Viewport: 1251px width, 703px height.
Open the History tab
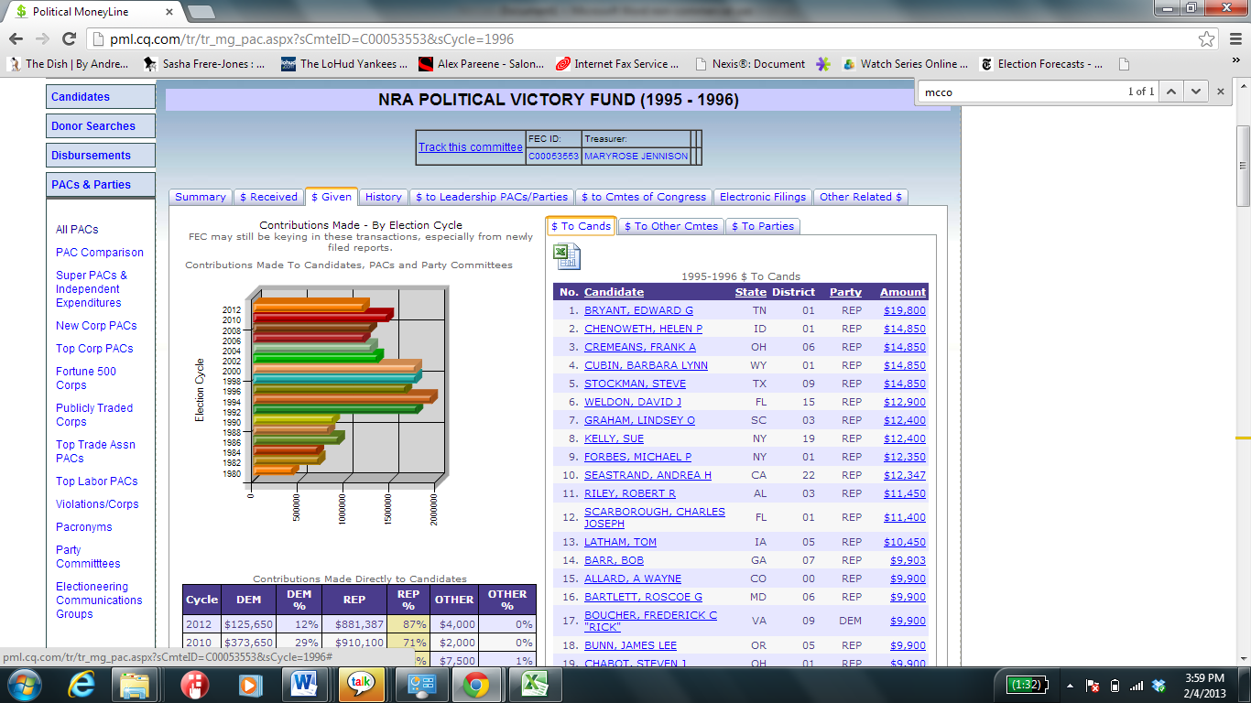383,197
